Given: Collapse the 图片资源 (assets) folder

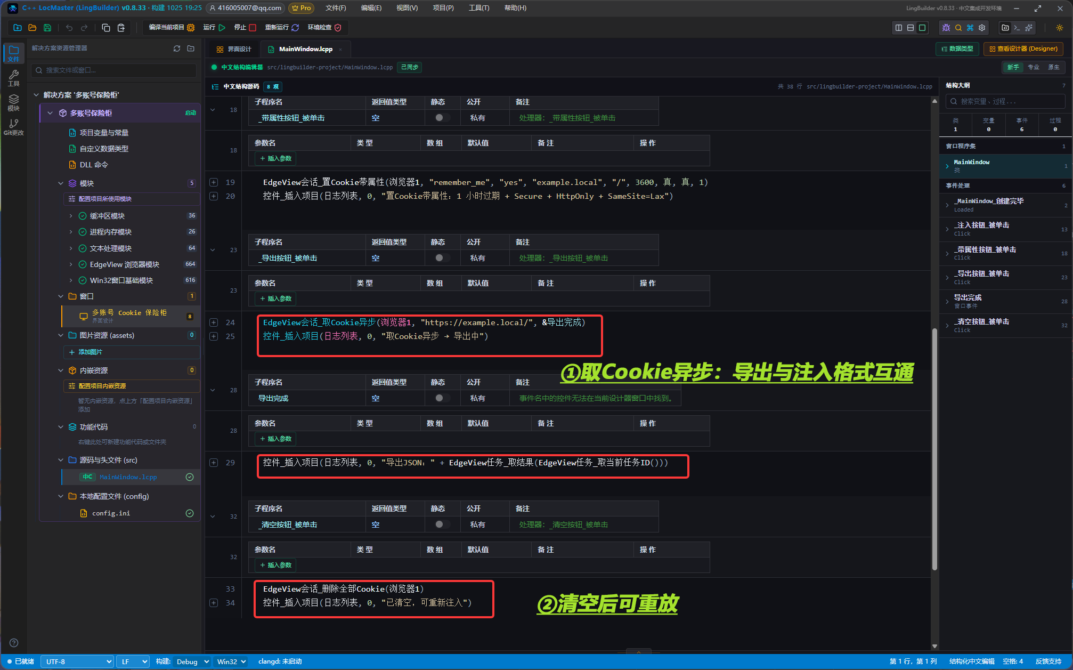Looking at the screenshot, I should tap(61, 335).
